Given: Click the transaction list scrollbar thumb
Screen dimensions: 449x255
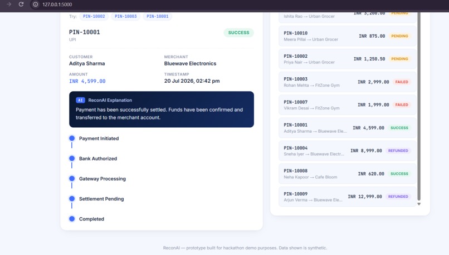Looking at the screenshot, I should tap(419, 106).
